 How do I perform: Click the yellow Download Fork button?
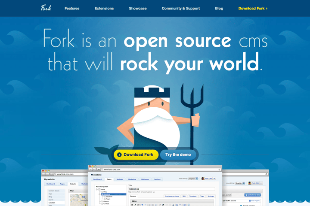click(x=136, y=154)
